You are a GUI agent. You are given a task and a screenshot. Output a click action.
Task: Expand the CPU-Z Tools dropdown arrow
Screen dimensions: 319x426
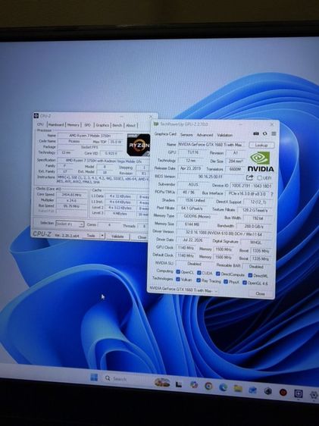[x=102, y=236]
